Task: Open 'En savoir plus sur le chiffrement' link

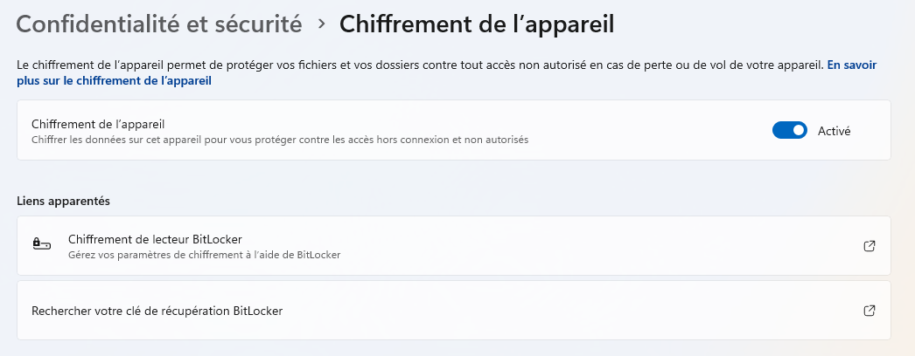Action: click(x=851, y=65)
